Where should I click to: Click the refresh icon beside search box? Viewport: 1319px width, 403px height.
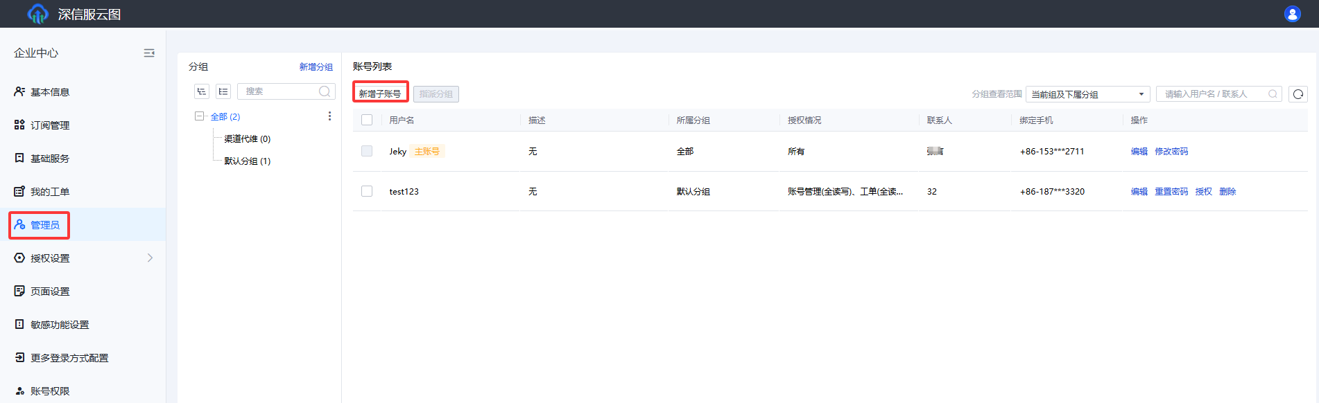click(x=1298, y=94)
